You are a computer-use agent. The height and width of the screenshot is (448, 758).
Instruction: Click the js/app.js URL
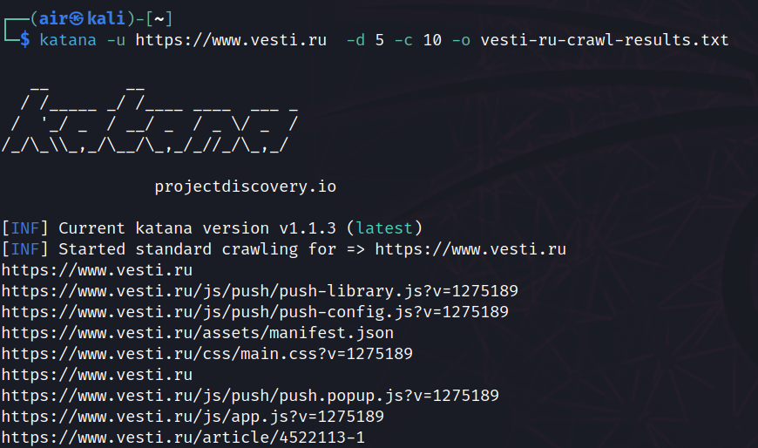pyautogui.click(x=193, y=416)
